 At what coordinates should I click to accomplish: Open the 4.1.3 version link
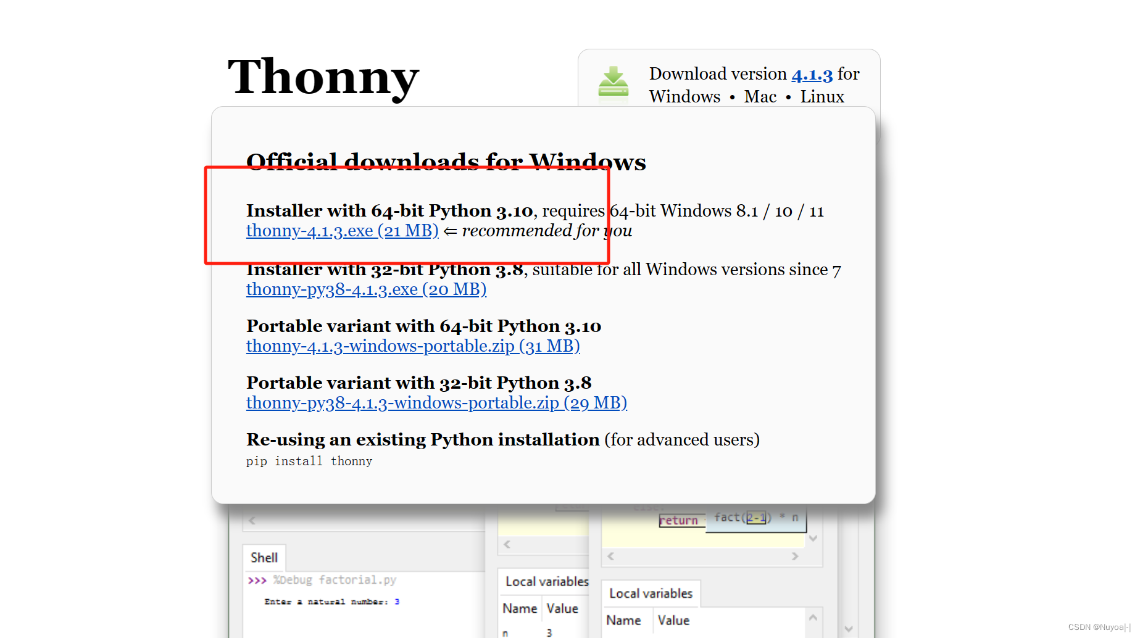tap(812, 74)
